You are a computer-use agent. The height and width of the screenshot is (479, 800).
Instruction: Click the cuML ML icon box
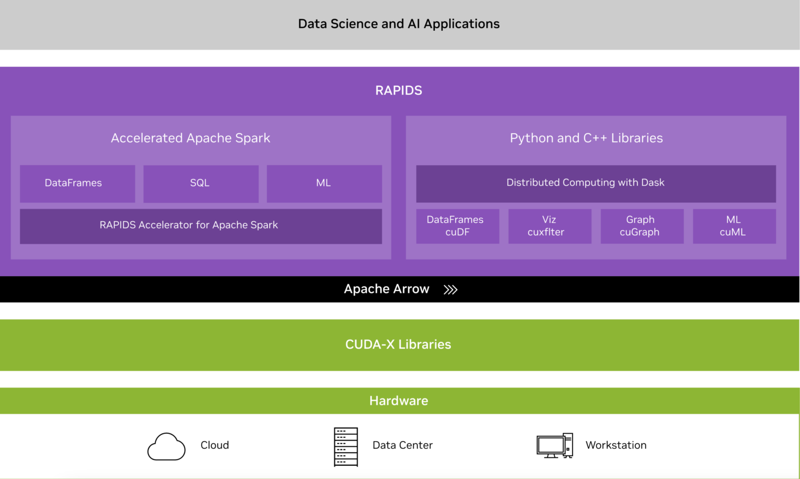tap(734, 226)
